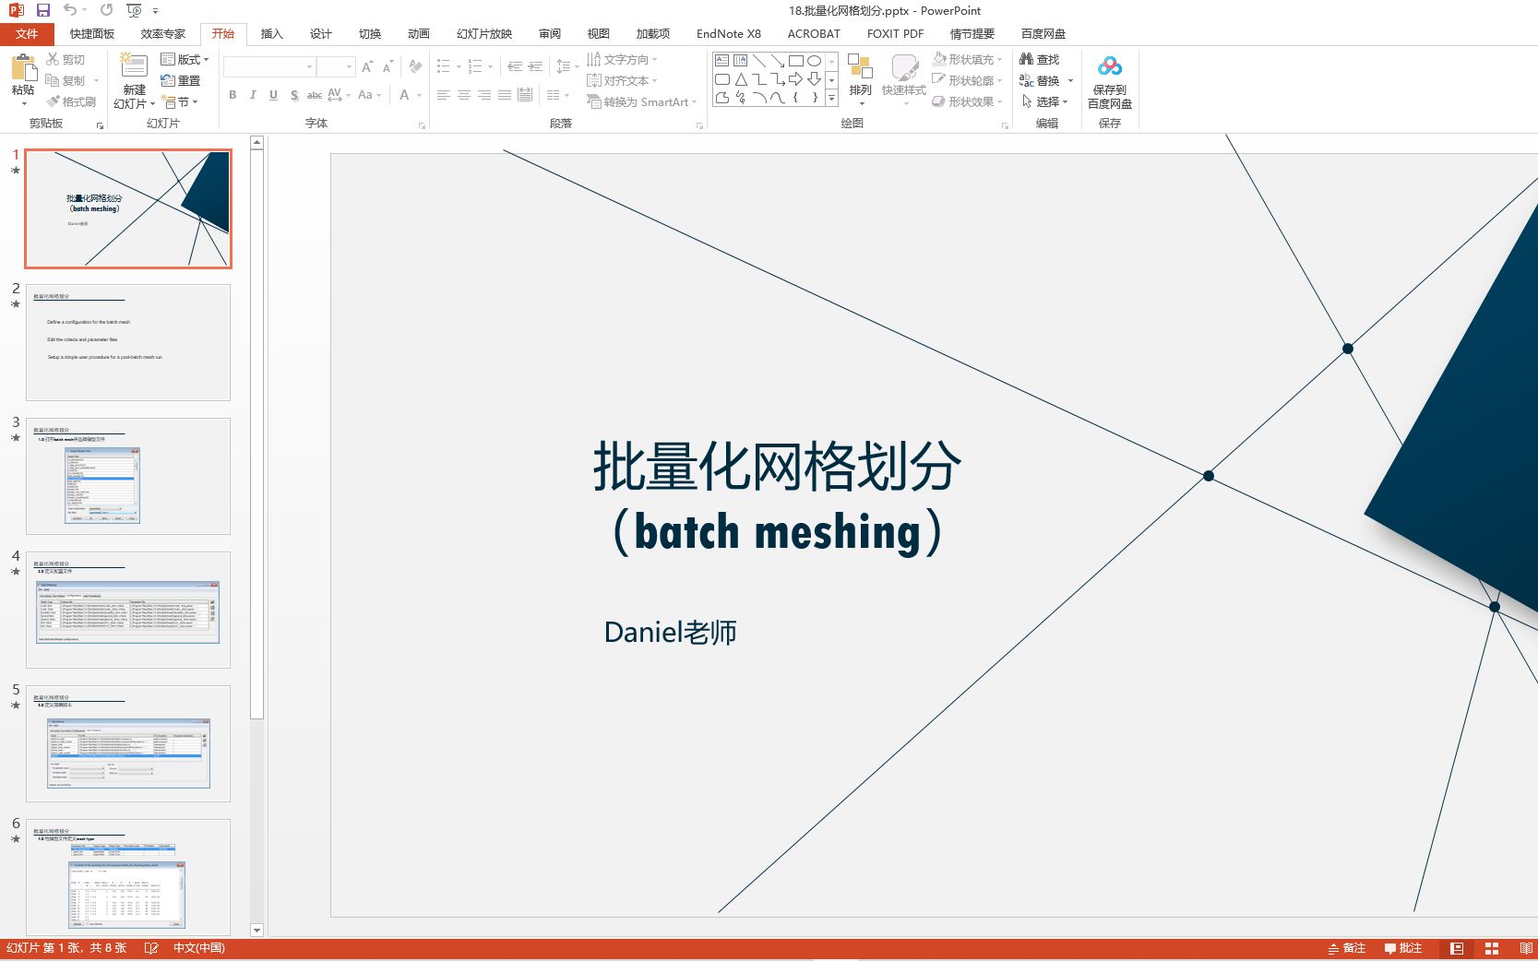The image size is (1538, 961).
Task: Apply font color using the A color swatch
Action: pyautogui.click(x=403, y=95)
